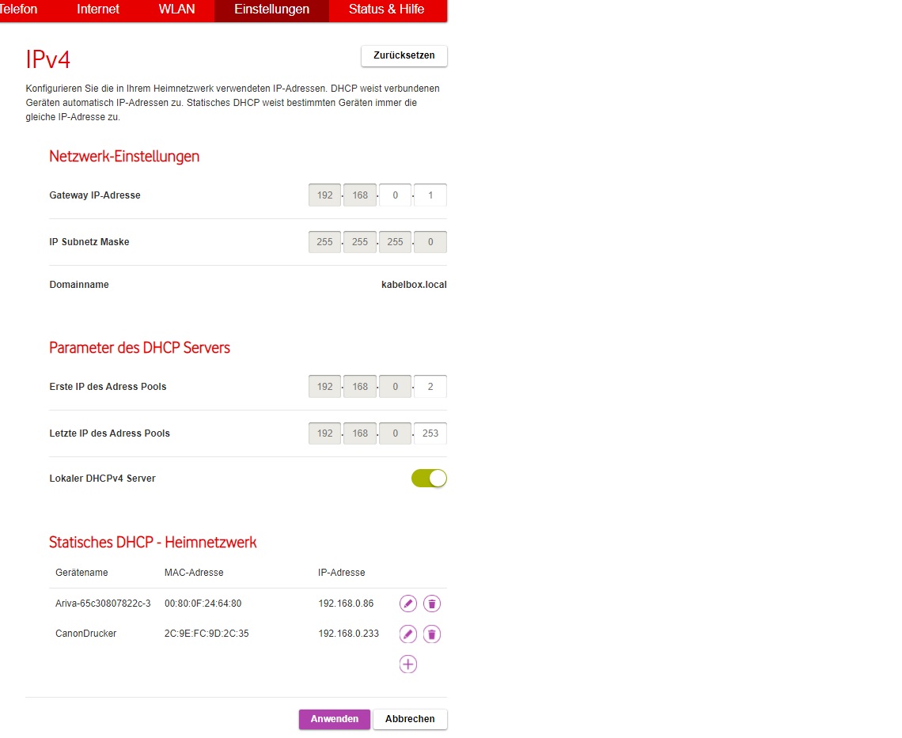Click the IP Subnetz Maske label
The height and width of the screenshot is (738, 902).
89,241
